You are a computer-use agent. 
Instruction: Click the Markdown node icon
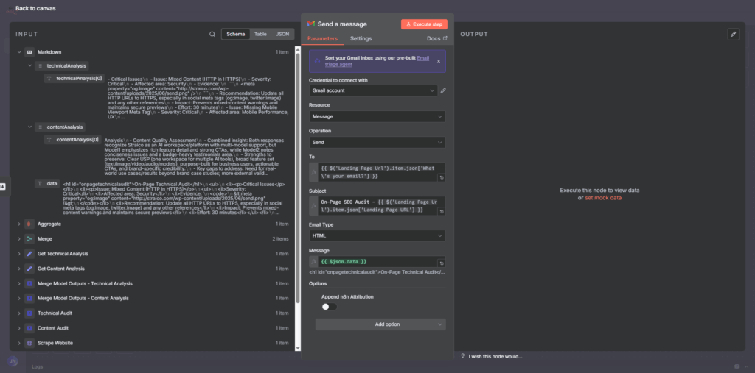click(29, 52)
